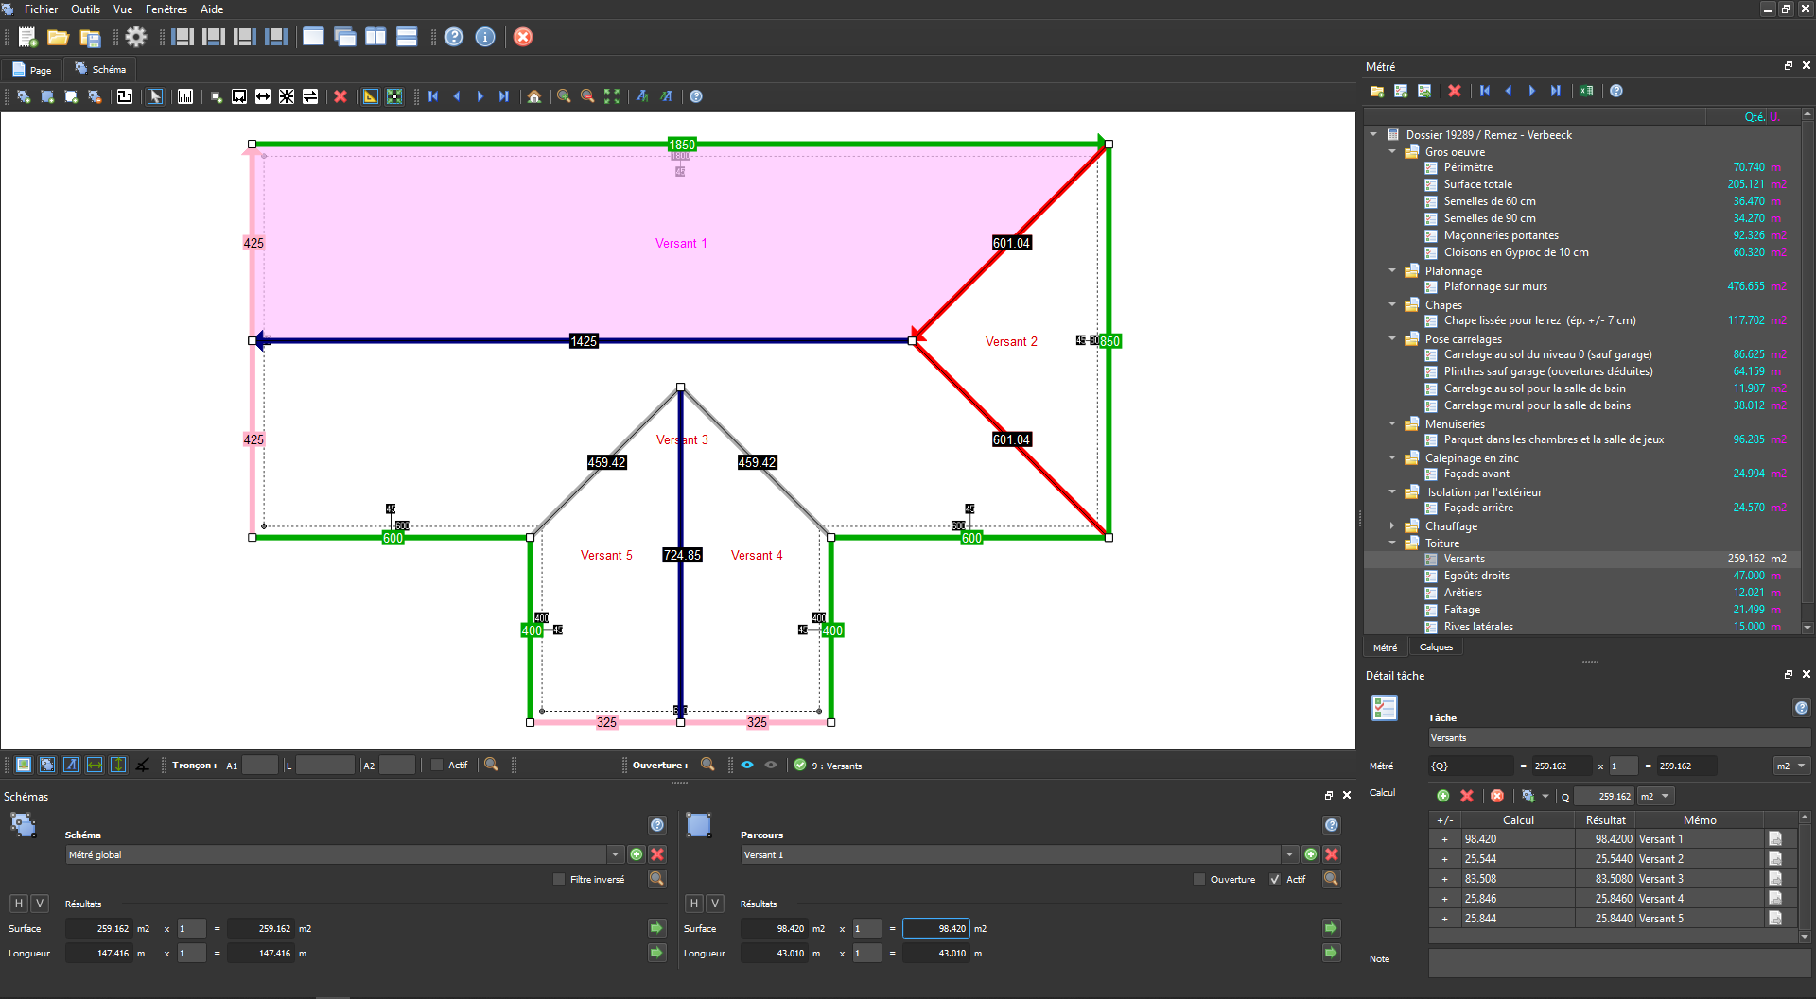This screenshot has width=1816, height=999.
Task: Collapse the Pose carrelages group
Action: pos(1392,338)
